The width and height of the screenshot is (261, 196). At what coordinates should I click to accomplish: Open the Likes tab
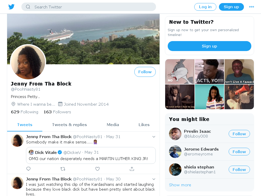tap(144, 125)
